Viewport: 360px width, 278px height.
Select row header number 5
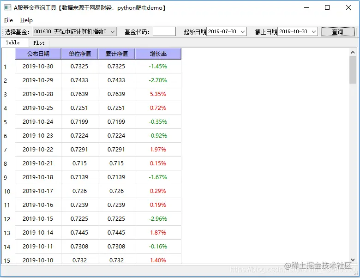(x=8, y=122)
